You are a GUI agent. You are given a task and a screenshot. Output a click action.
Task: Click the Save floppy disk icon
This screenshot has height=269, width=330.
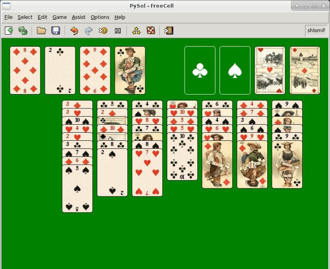point(56,31)
